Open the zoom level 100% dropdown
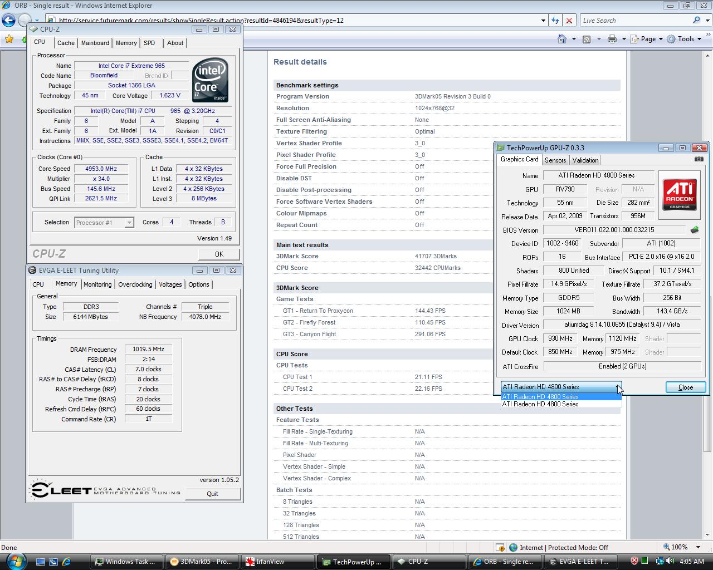 coord(699,547)
